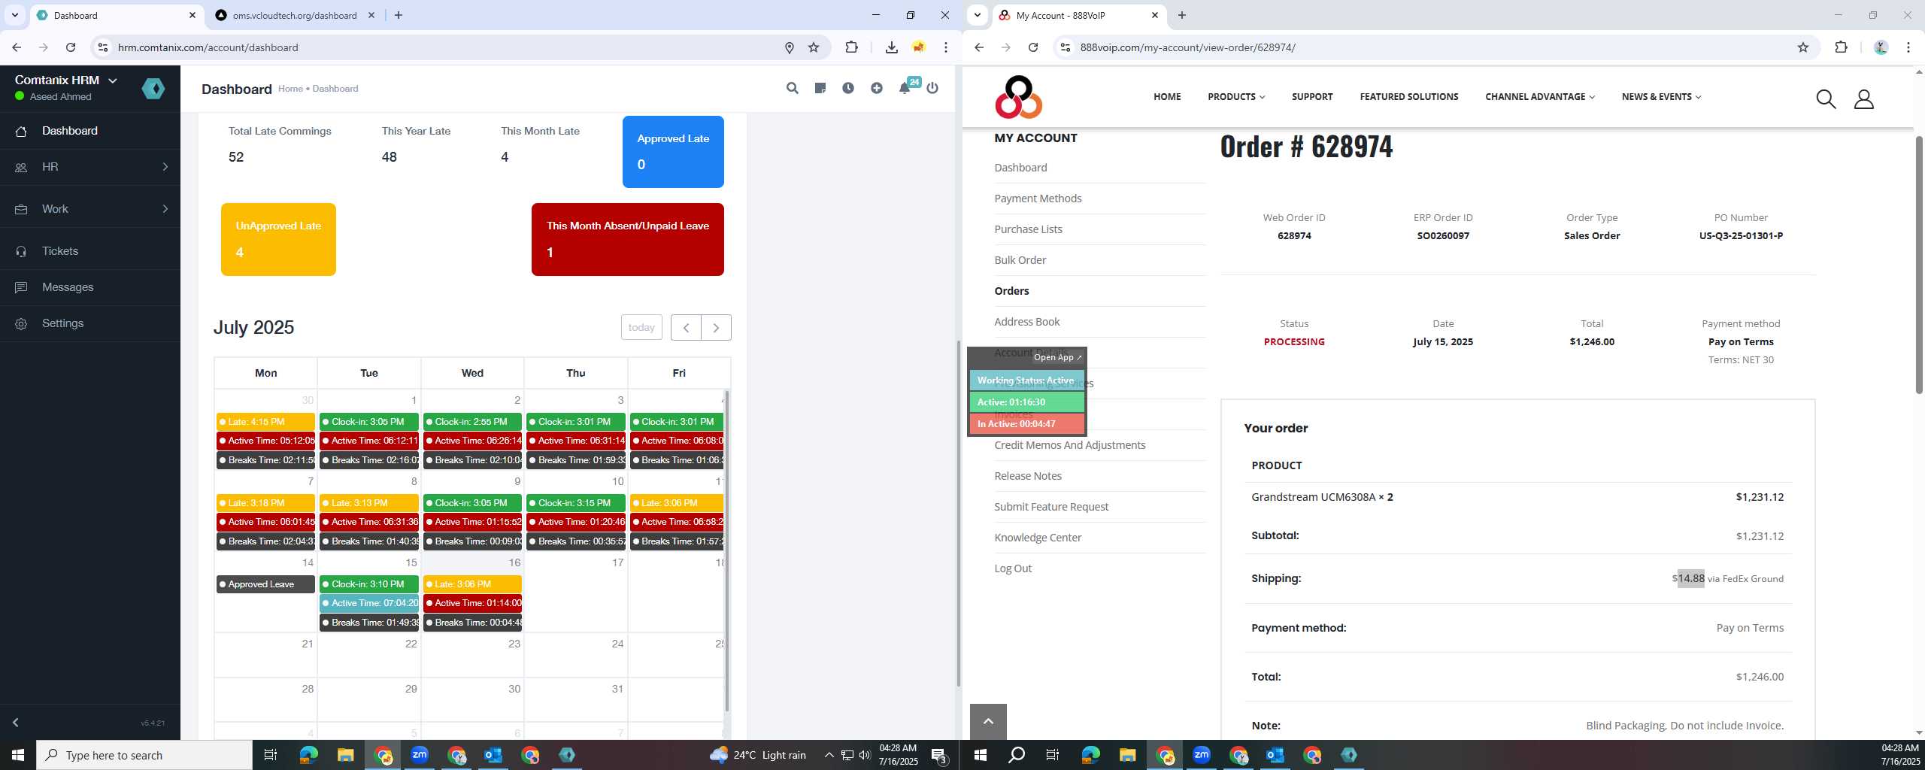
Task: Open the notifications bell with 24 badge
Action: 906,87
